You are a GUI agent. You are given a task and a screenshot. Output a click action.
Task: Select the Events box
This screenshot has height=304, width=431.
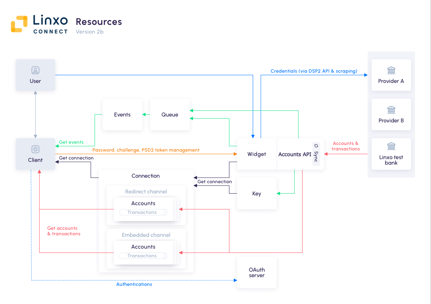point(122,114)
